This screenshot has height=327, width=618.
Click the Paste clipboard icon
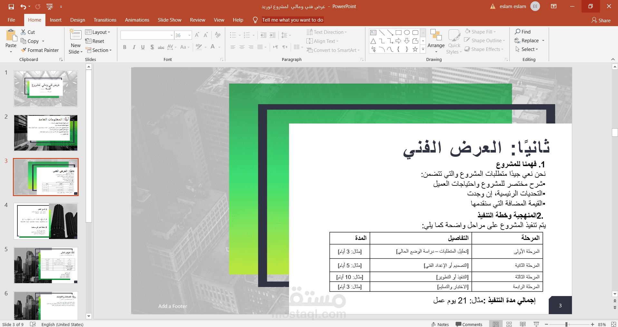[x=11, y=35]
